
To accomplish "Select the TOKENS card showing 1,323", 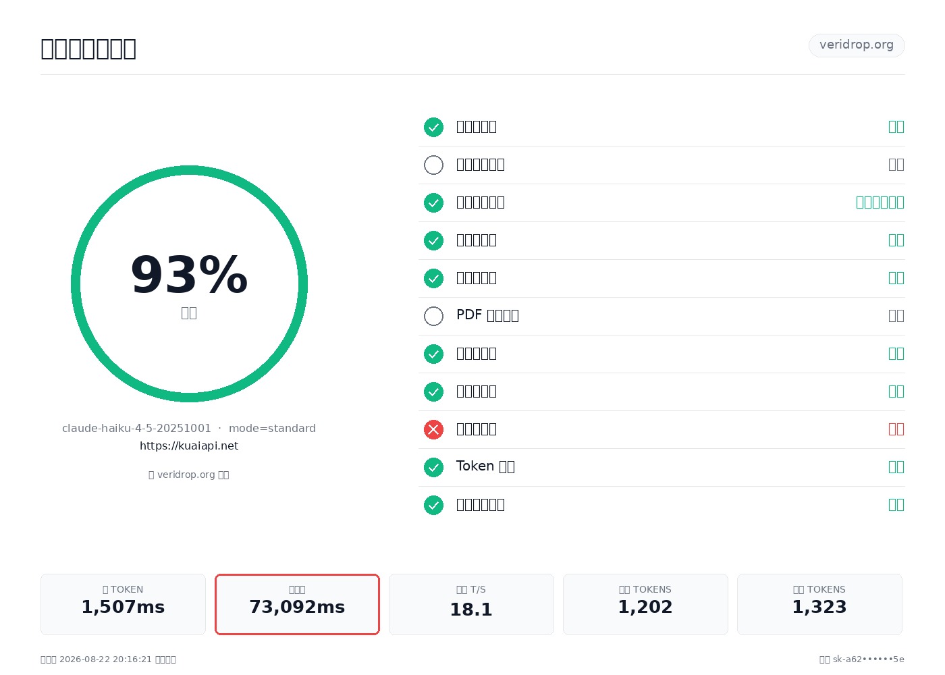I will pyautogui.click(x=819, y=604).
